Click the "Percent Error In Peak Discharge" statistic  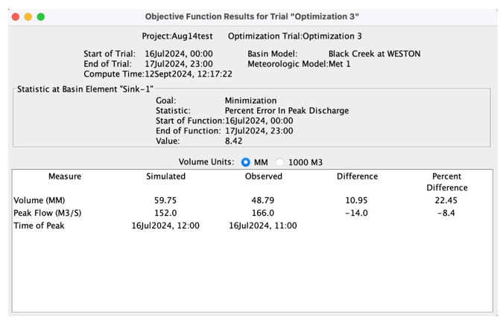[287, 111]
